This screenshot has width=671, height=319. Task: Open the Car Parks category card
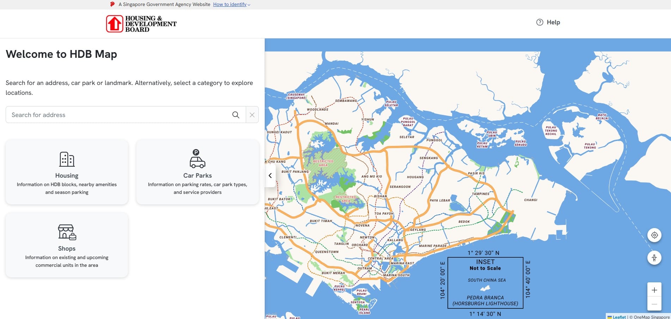click(x=197, y=172)
